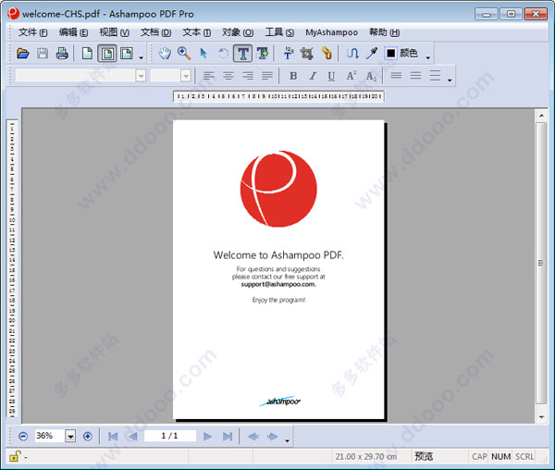Select single page view icon

(88, 54)
